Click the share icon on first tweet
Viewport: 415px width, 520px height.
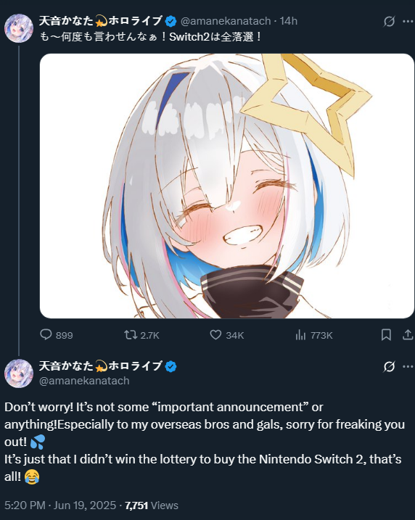point(408,335)
